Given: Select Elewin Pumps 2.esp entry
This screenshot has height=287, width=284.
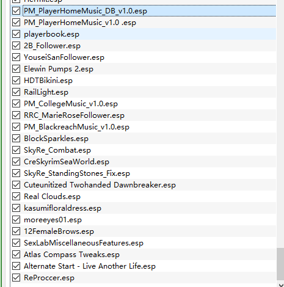Looking at the screenshot, I should click(x=59, y=69).
